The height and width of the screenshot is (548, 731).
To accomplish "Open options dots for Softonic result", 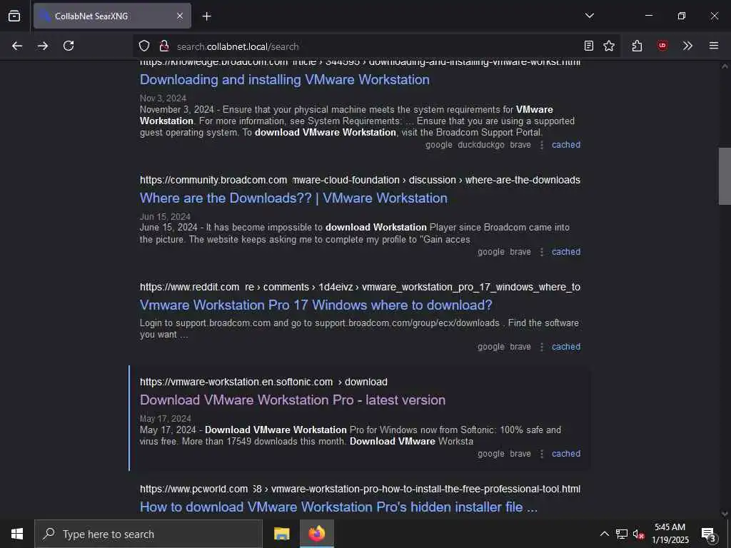I will tap(542, 454).
